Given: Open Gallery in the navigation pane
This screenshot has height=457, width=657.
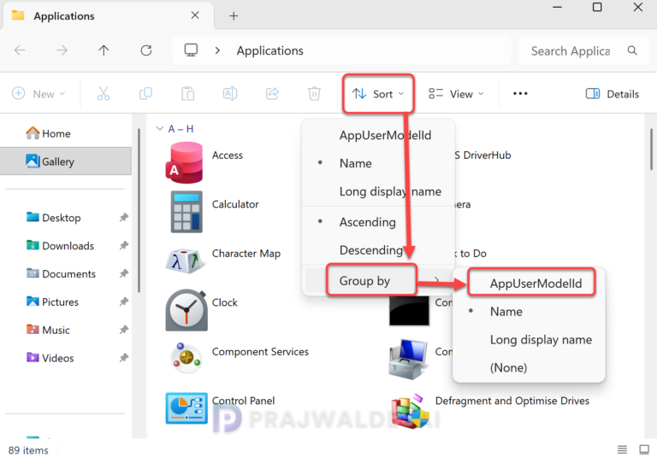Looking at the screenshot, I should pos(66,161).
